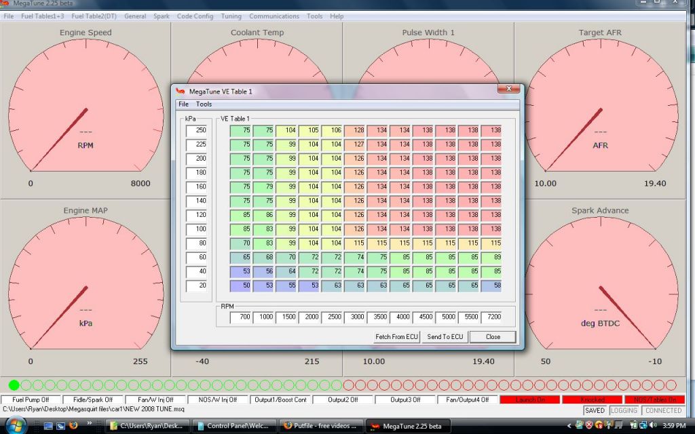Click the Fuel Pump Off status indicator
The height and width of the screenshot is (434, 695).
coord(31,400)
